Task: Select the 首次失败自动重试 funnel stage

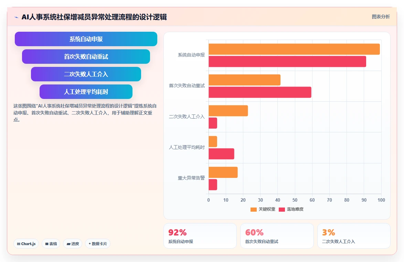Action: coord(86,57)
